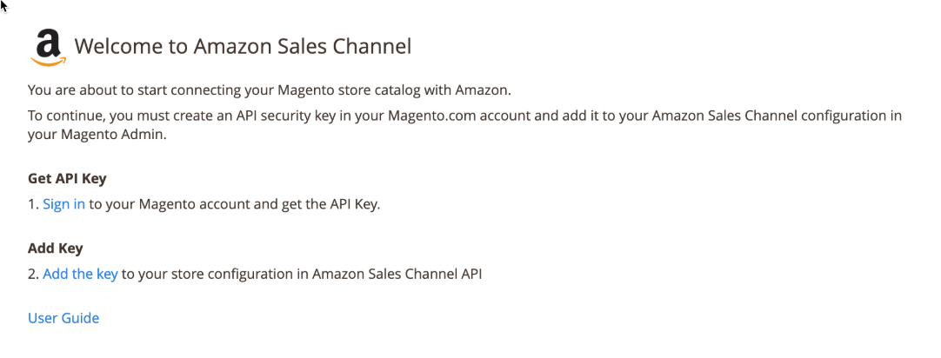This screenshot has width=941, height=358.
Task: Click text 'to your Magento account and get the API Key'
Action: point(235,204)
